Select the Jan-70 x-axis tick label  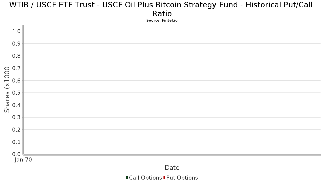tap(23, 160)
